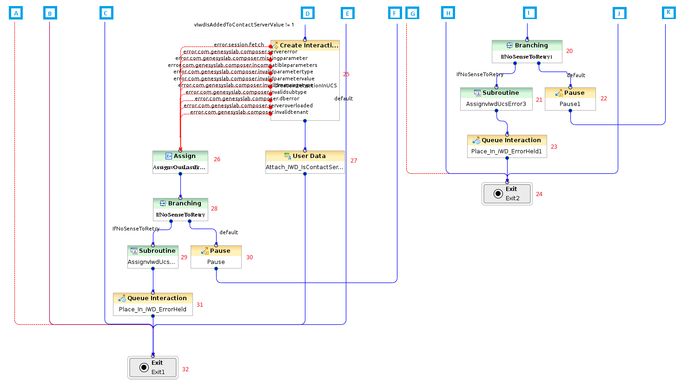The height and width of the screenshot is (388, 694).
Task: Click the Queue Interaction icon of Place_In_iWD_ErrorHeld1
Action: point(476,140)
